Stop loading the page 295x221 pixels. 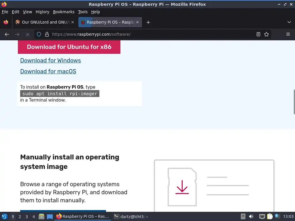(x=27, y=34)
